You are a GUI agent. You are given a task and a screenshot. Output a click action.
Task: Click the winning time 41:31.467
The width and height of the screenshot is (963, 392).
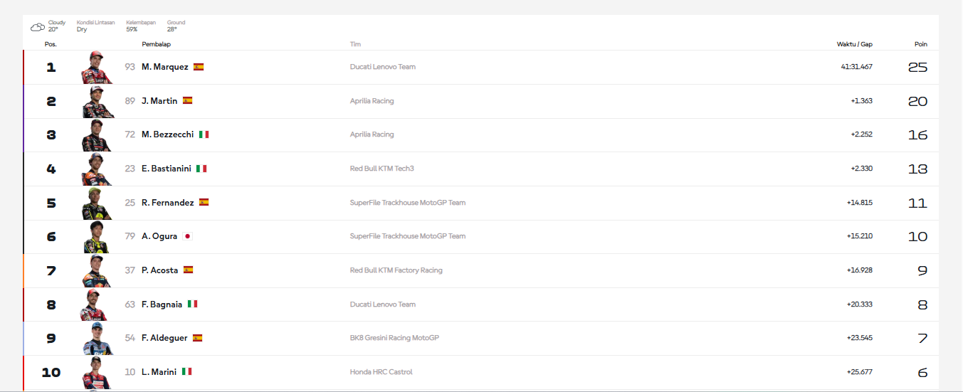point(856,67)
